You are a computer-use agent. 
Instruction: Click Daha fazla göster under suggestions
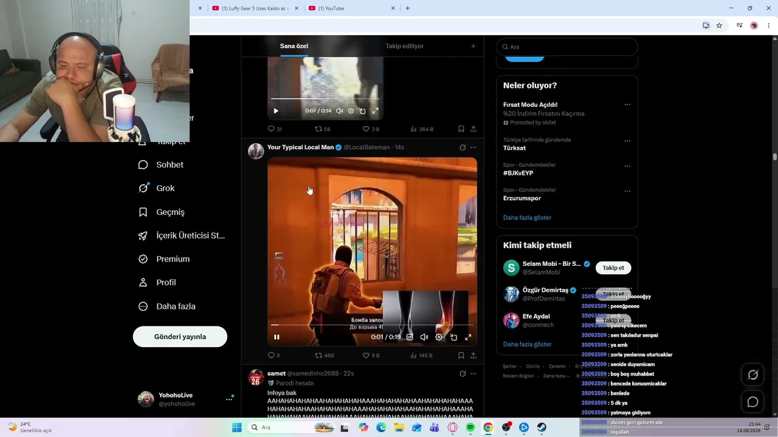click(x=527, y=344)
